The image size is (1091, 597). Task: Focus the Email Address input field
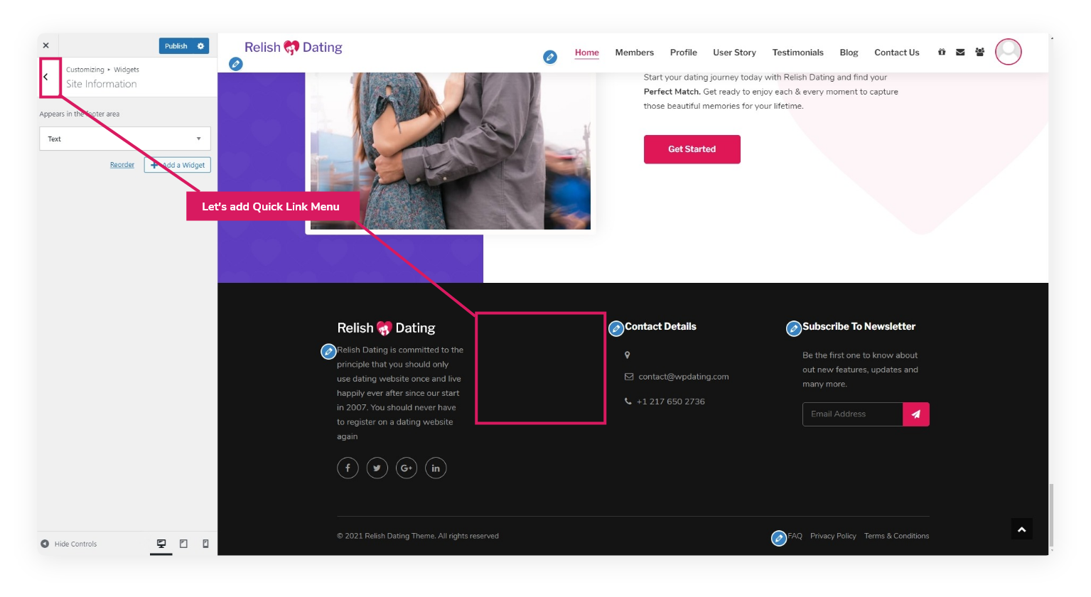[852, 414]
